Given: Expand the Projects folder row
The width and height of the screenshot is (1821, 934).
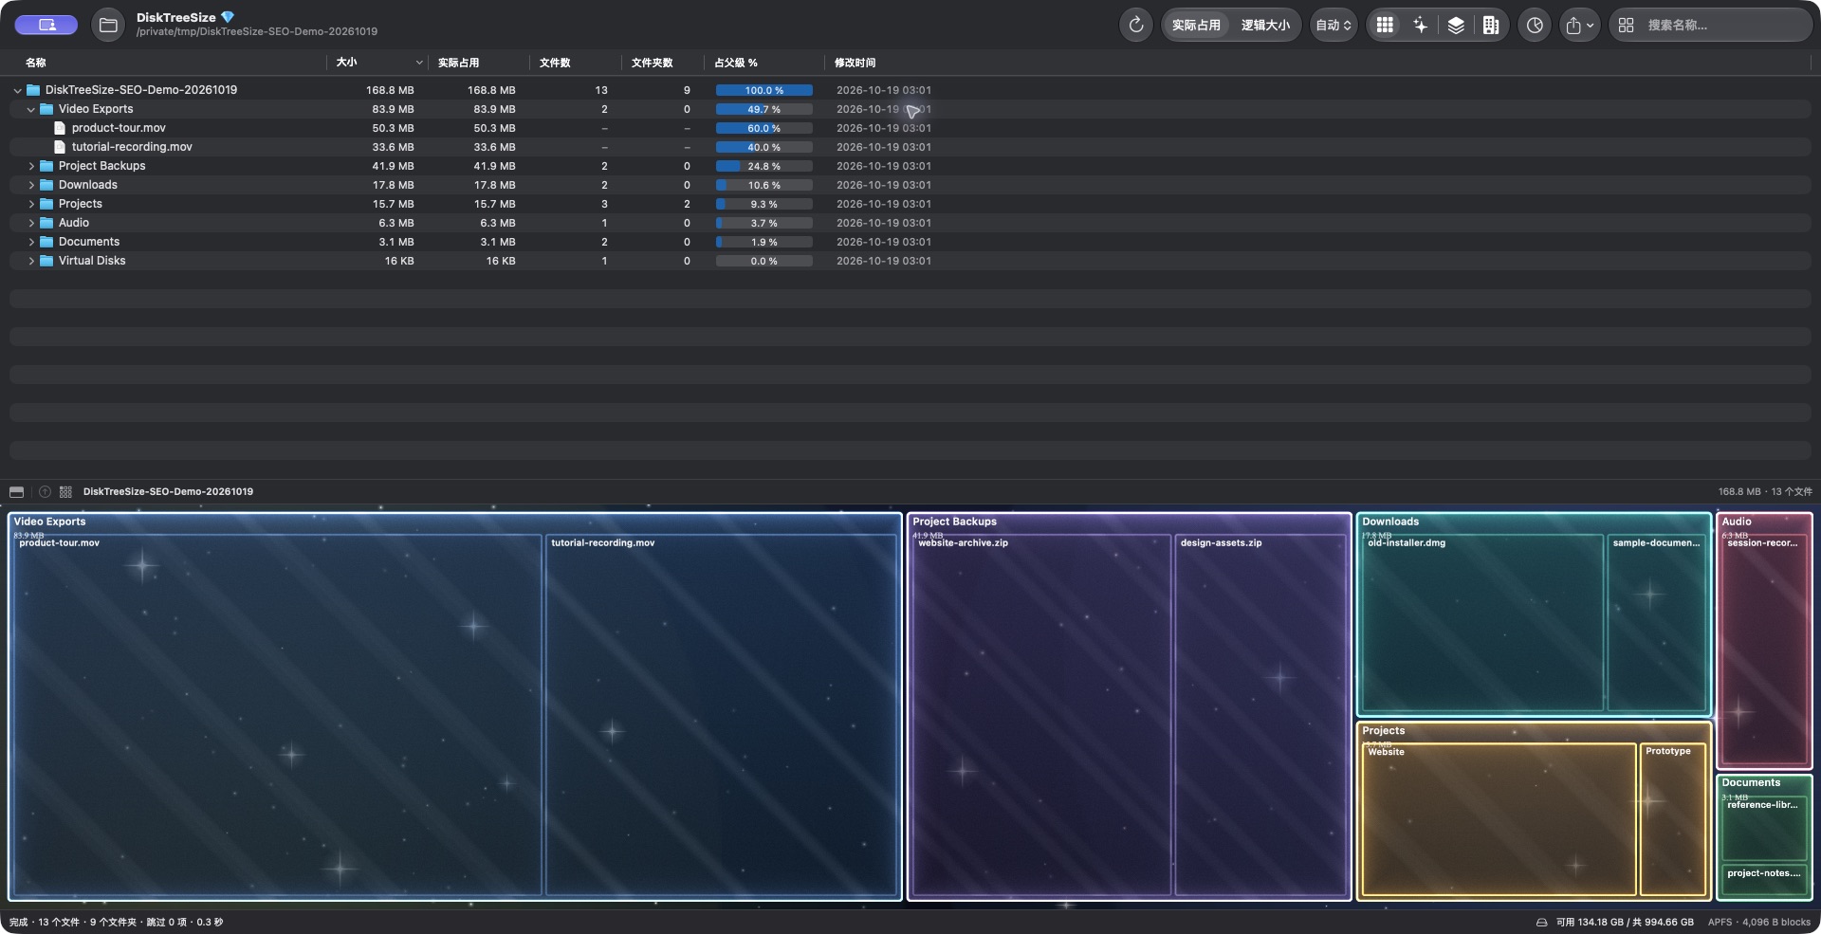Looking at the screenshot, I should (x=30, y=204).
